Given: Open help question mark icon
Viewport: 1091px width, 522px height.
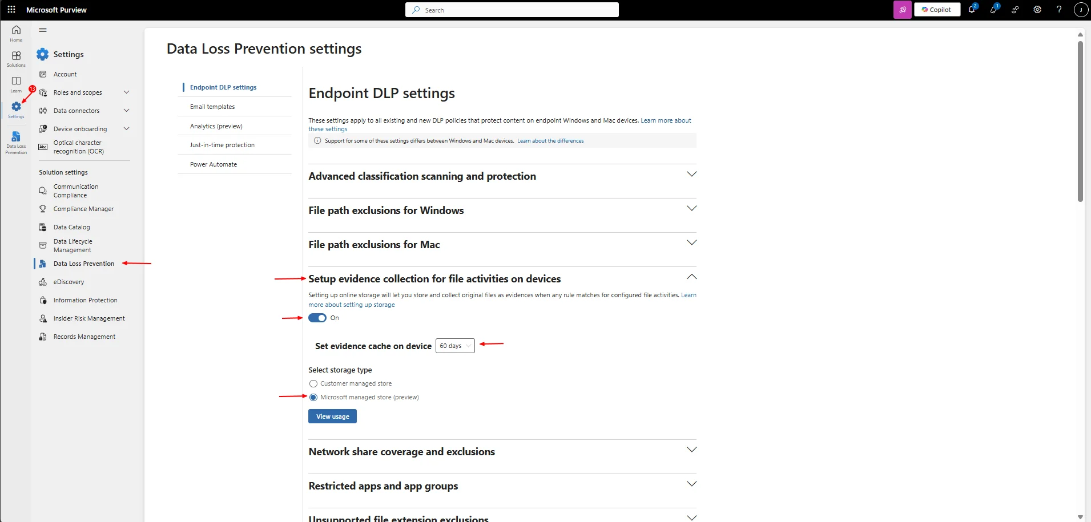Looking at the screenshot, I should tap(1059, 10).
